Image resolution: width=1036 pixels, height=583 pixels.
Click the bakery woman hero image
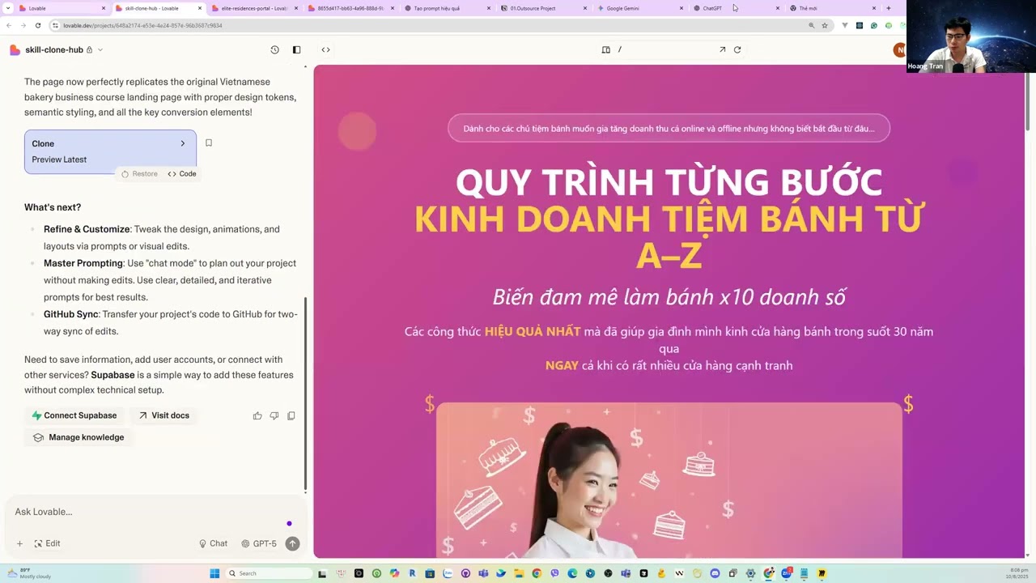(669, 480)
